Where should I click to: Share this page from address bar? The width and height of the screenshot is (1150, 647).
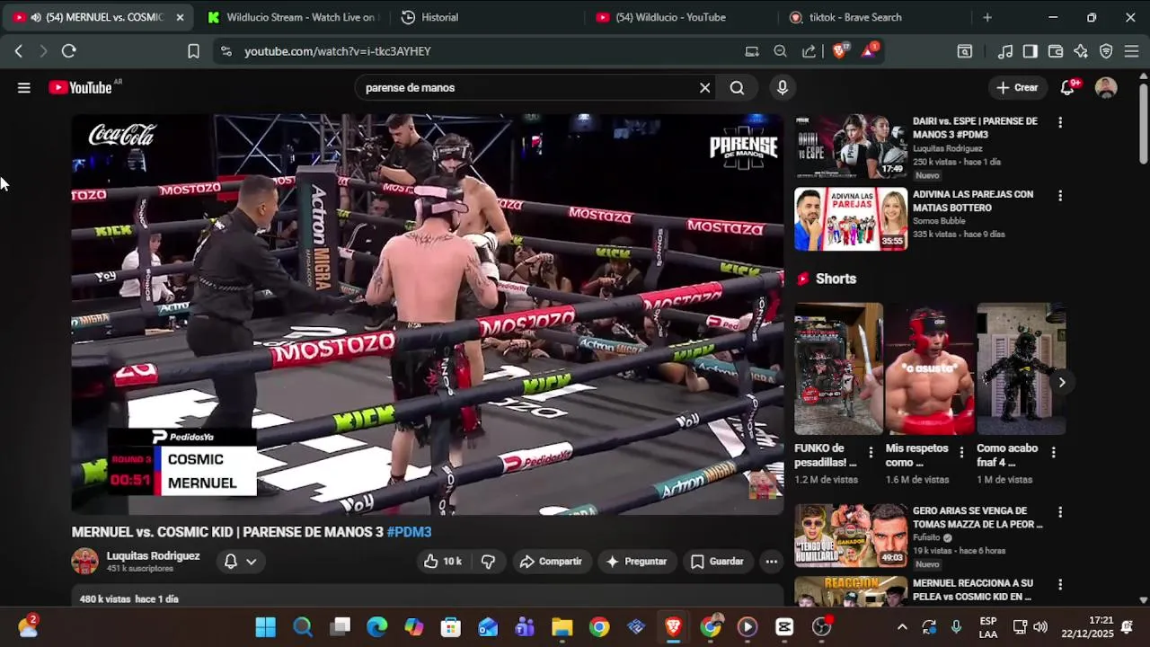(809, 51)
